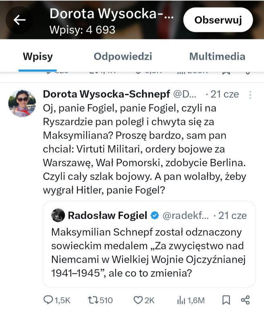Bookmark the Wysocka-Schnepf post
Viewport: 264px width, 312px height.
[226, 300]
